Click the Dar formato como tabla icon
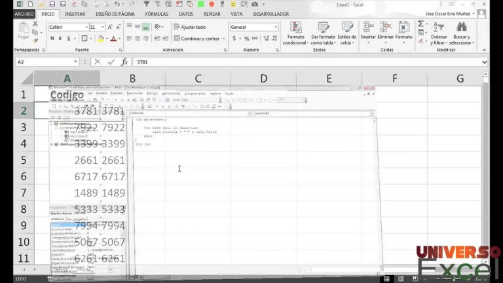Viewport: 503px width, 283px height. pyautogui.click(x=324, y=28)
